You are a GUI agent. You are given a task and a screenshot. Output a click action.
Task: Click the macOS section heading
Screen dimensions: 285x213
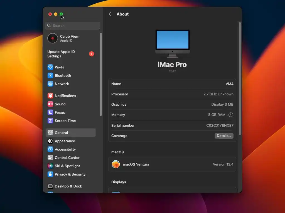[x=118, y=152]
